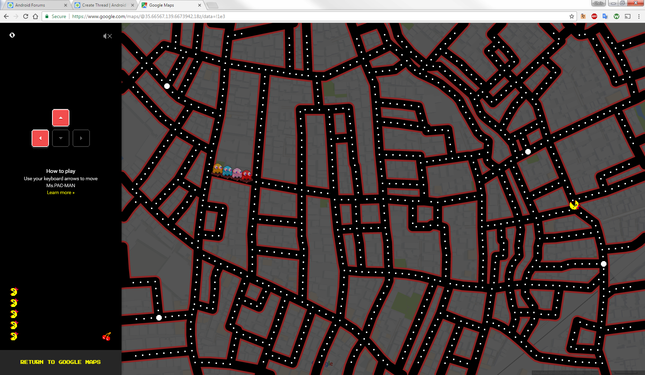Click the Ms. Pac-Man character on the map

click(x=574, y=205)
